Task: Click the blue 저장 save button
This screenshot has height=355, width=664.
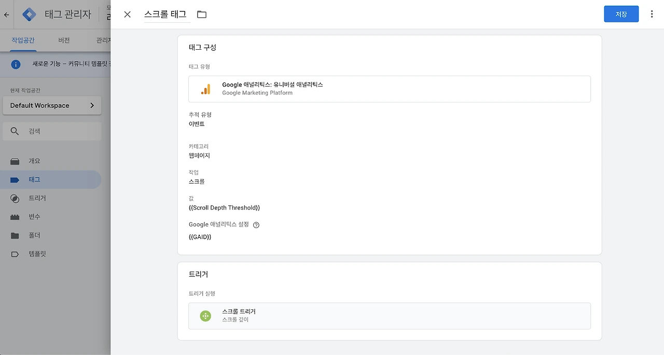Action: point(621,14)
